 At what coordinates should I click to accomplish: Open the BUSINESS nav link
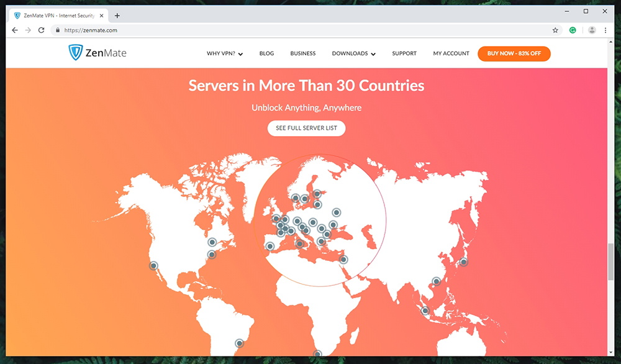[303, 53]
